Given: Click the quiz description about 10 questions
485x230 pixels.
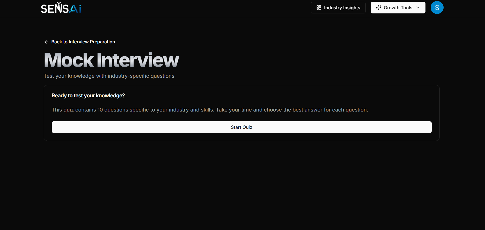Looking at the screenshot, I should click(x=210, y=110).
